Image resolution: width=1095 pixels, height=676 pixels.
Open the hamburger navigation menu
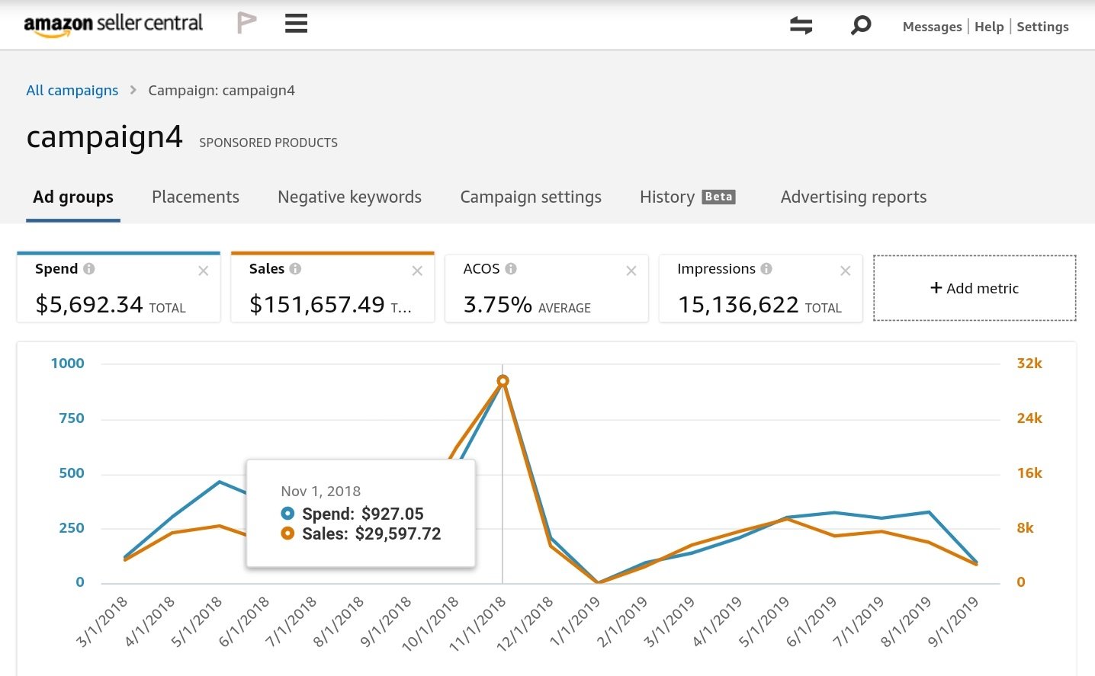point(296,24)
